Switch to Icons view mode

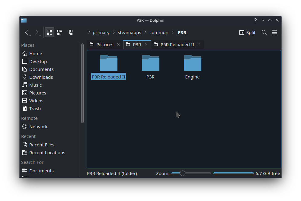[x=49, y=32]
